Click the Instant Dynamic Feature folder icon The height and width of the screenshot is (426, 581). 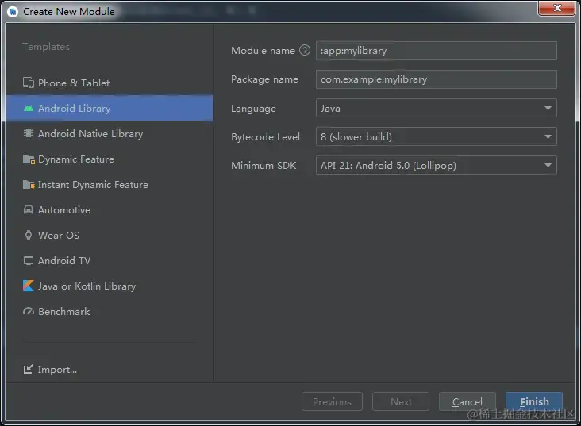click(29, 185)
